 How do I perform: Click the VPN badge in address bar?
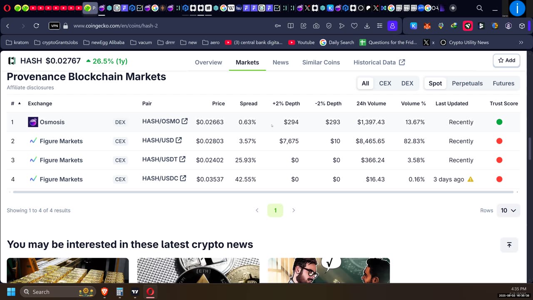[x=54, y=26]
